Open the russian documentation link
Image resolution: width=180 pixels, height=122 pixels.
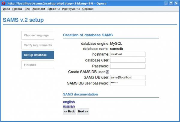tap(69, 106)
